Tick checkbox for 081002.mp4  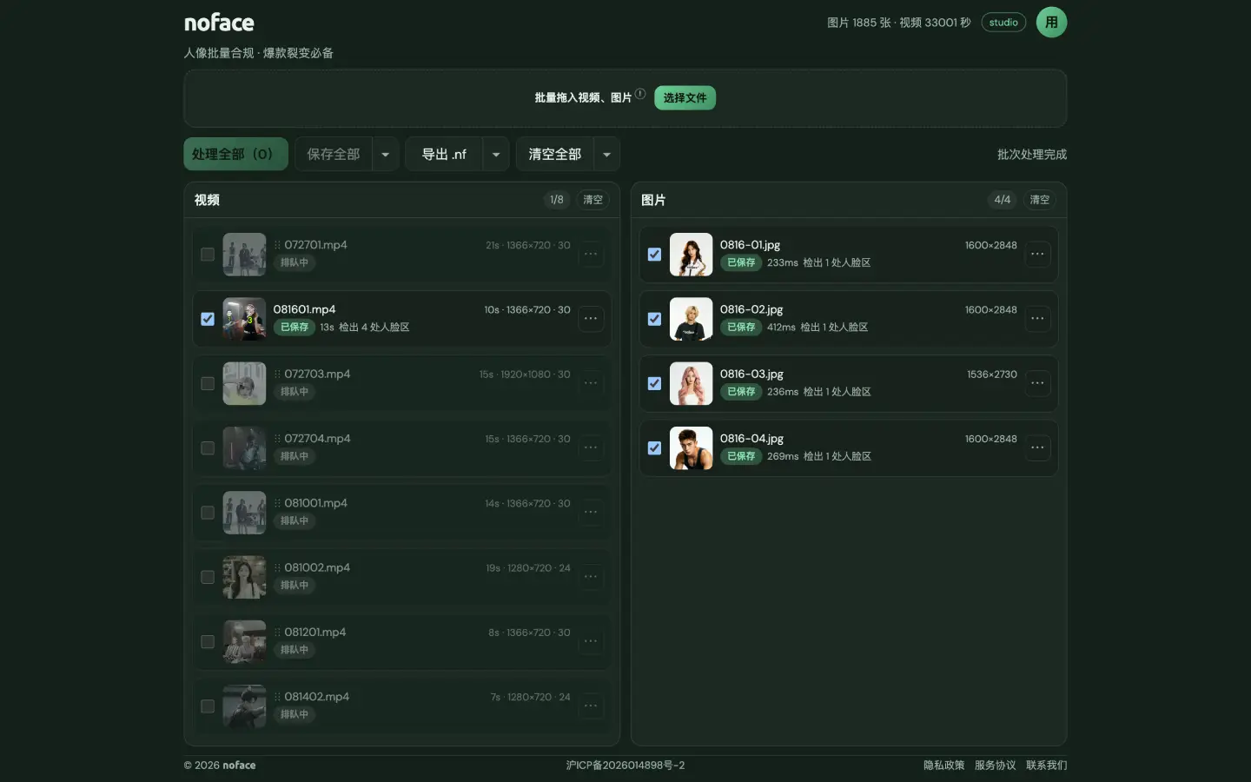tap(208, 577)
